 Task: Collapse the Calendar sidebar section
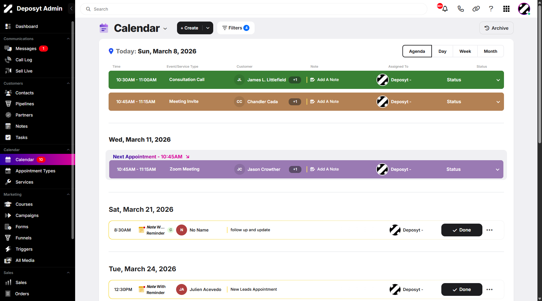point(68,150)
